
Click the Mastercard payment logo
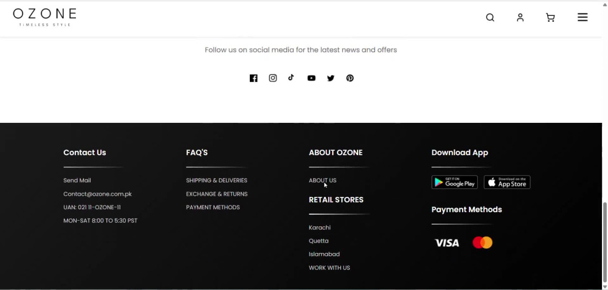[482, 243]
